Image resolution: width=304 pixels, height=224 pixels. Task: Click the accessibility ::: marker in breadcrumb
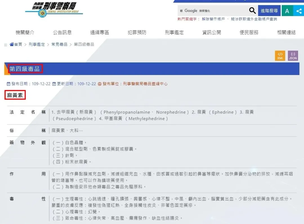click(x=6, y=45)
